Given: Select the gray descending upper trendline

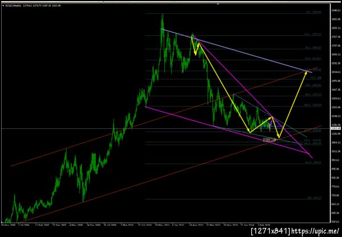Looking at the screenshot, I should pos(236,51).
